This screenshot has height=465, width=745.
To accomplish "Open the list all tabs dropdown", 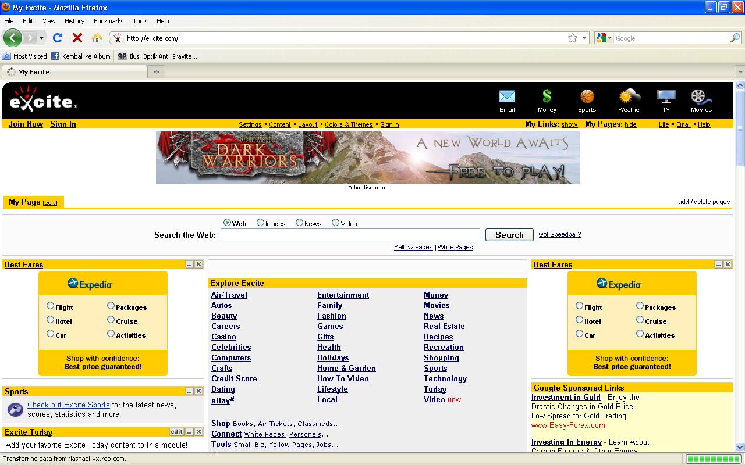I will click(x=740, y=71).
